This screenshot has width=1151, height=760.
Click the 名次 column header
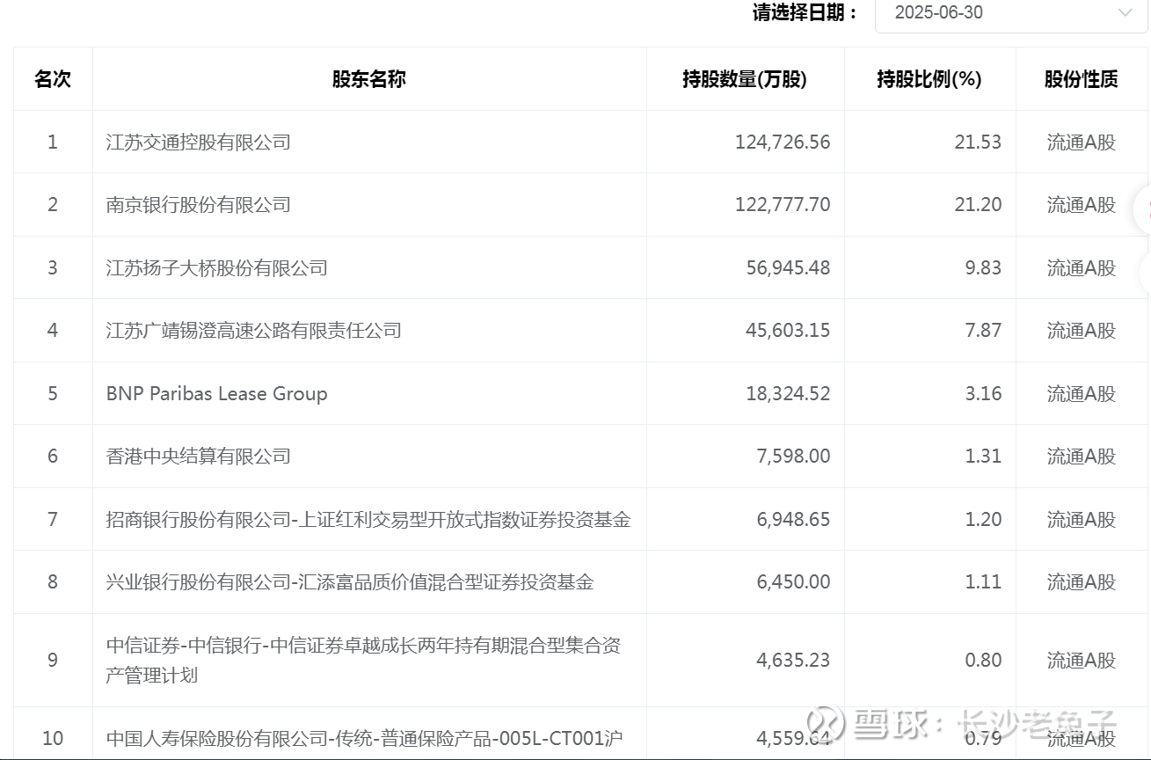click(x=53, y=79)
